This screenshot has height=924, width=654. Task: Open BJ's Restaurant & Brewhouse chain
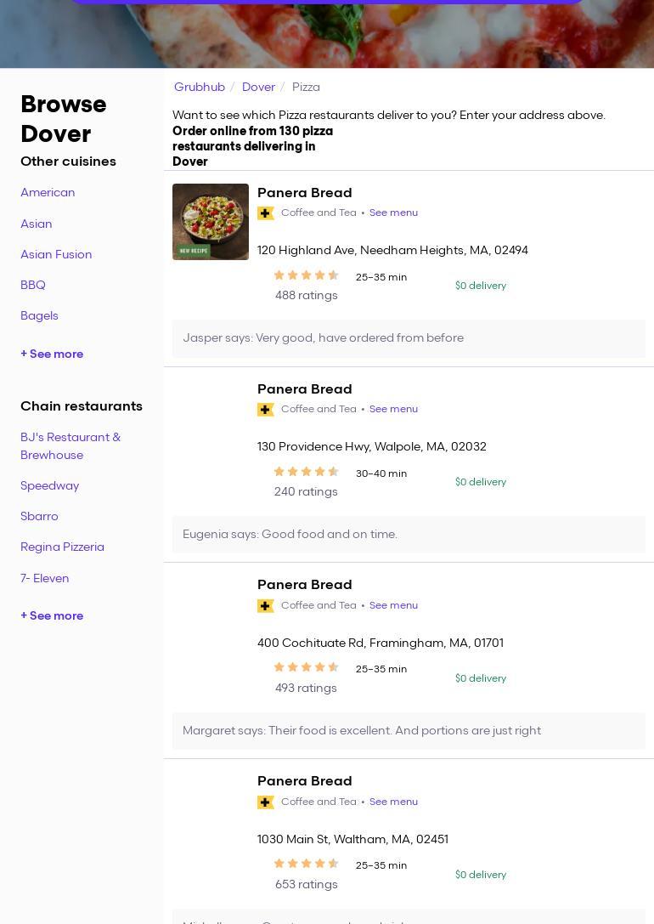(70, 446)
